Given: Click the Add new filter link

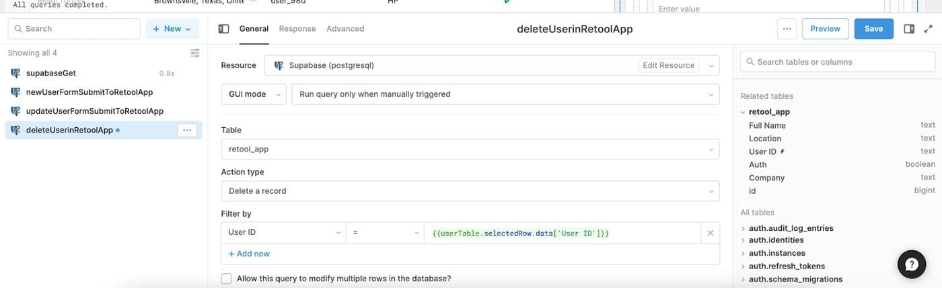Looking at the screenshot, I should pyautogui.click(x=249, y=254).
